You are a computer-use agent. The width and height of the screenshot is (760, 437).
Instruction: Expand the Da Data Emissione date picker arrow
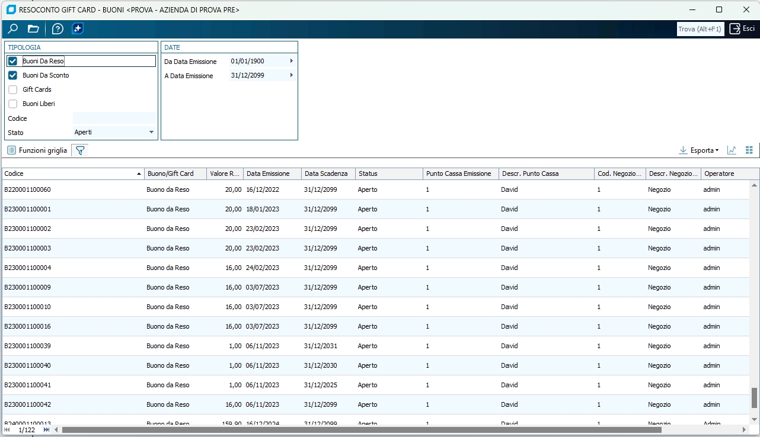point(291,61)
